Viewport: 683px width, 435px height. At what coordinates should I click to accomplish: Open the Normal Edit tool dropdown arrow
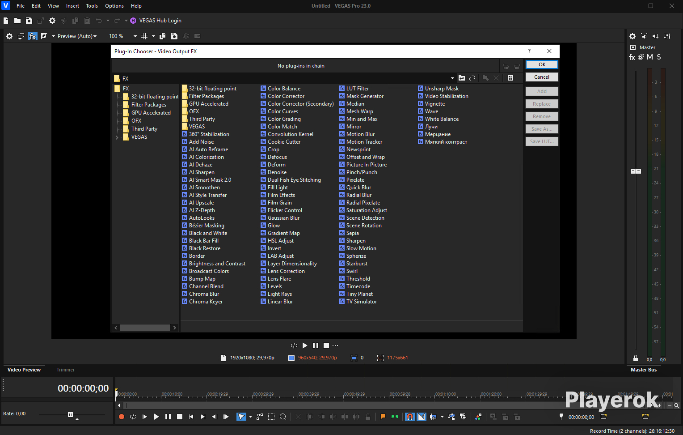(250, 417)
